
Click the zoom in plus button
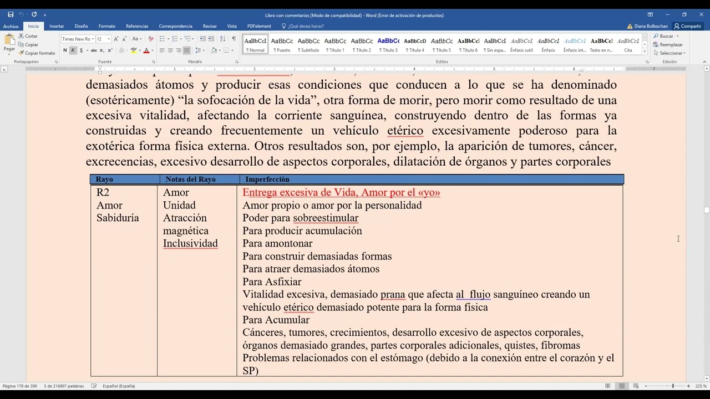(688, 386)
